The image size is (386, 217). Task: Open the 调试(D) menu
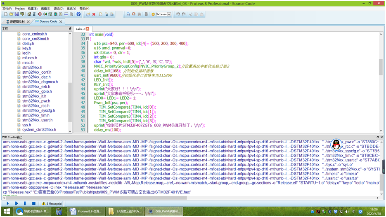coord(59,9)
